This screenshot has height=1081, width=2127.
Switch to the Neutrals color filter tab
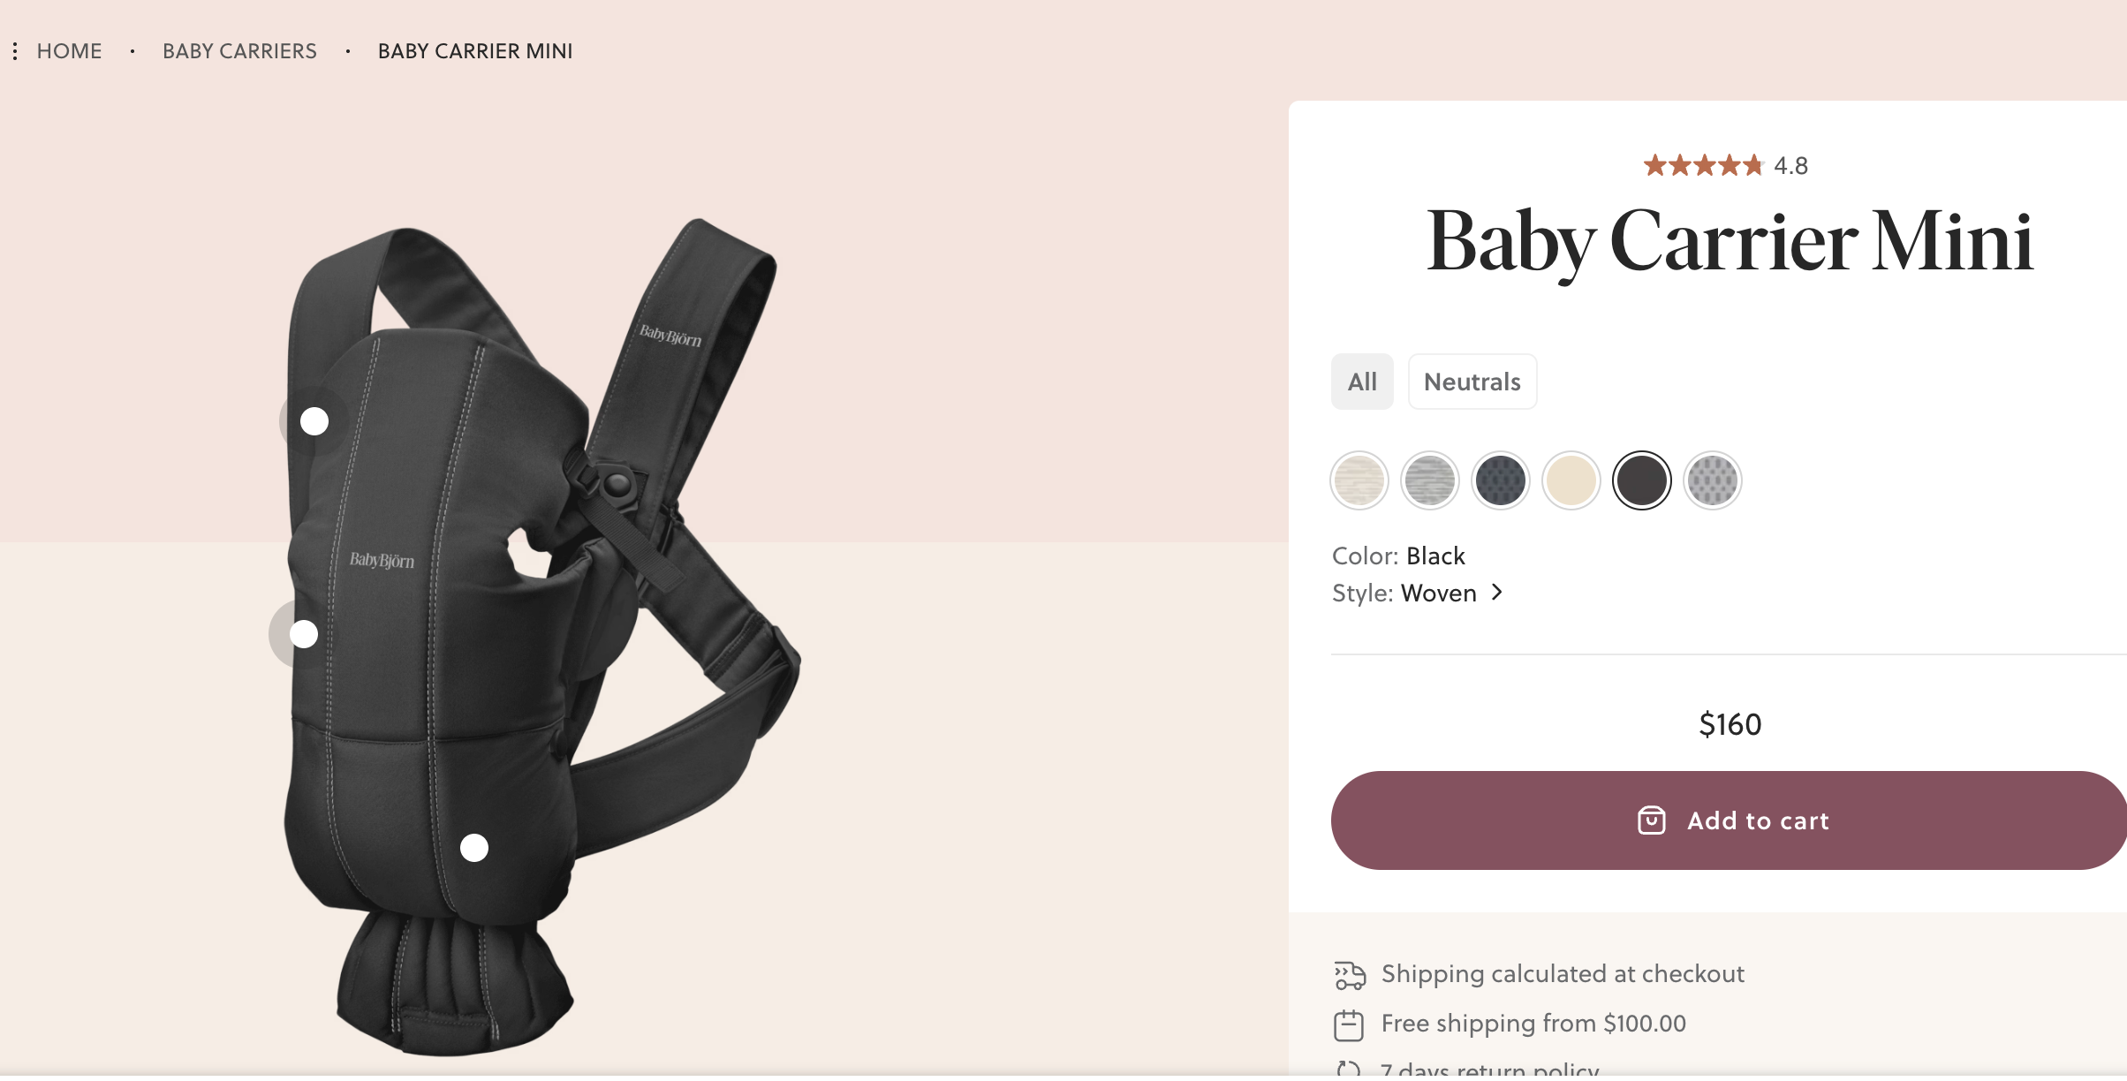pos(1472,382)
